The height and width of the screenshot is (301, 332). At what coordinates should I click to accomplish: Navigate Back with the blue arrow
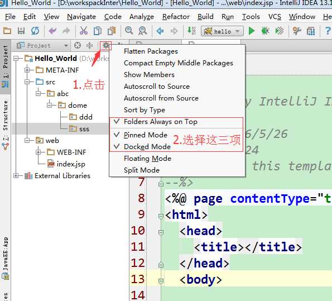(x=160, y=31)
